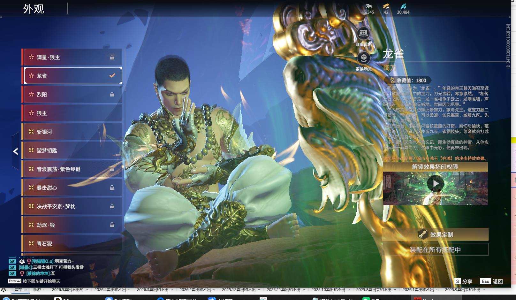Screen dimensions: 516x300
Task: Click the lock icon on 摘星·狼主
Action: pyautogui.click(x=112, y=57)
